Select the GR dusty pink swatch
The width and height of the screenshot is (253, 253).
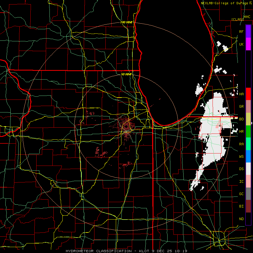(248, 107)
